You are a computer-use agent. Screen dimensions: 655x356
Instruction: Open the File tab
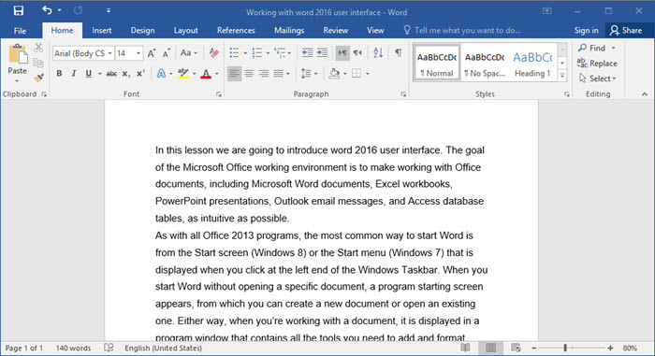tap(20, 31)
